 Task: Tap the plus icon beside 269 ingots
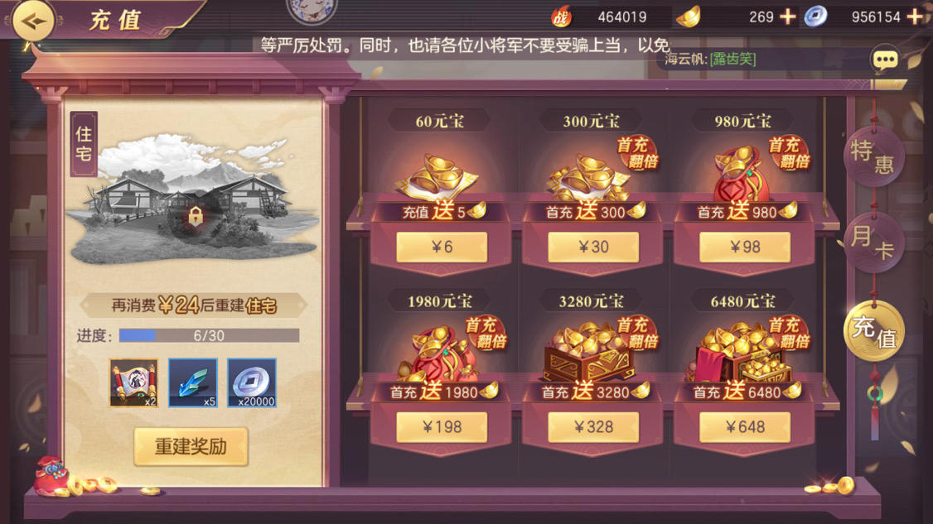[788, 17]
